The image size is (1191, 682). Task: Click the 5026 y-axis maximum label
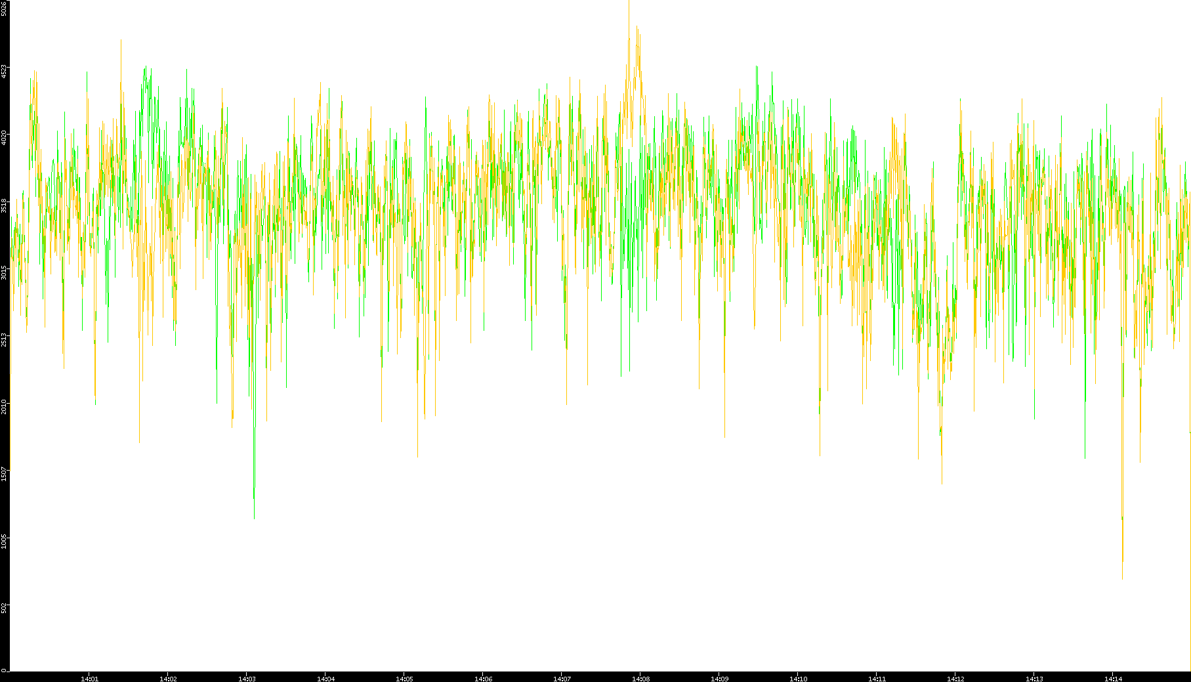coord(4,8)
